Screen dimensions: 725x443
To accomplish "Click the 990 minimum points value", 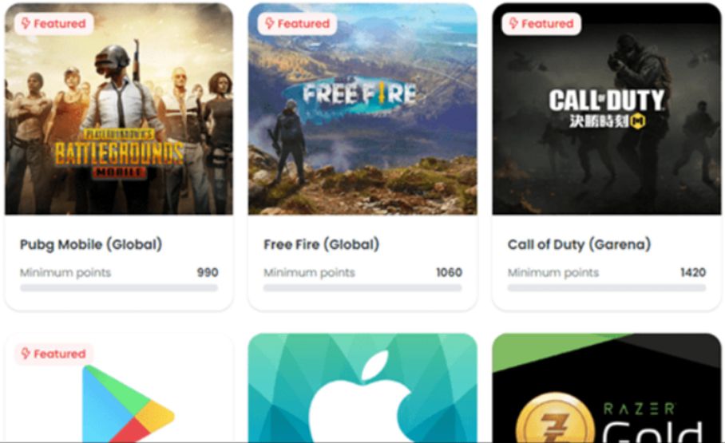I will (x=208, y=272).
